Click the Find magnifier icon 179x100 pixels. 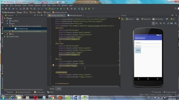click(31, 9)
